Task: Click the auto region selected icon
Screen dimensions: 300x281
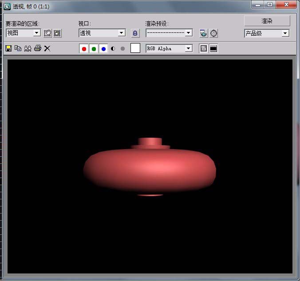Action: [57, 33]
